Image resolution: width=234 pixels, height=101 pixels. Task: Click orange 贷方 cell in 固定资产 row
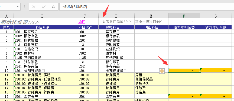click(x=216, y=96)
